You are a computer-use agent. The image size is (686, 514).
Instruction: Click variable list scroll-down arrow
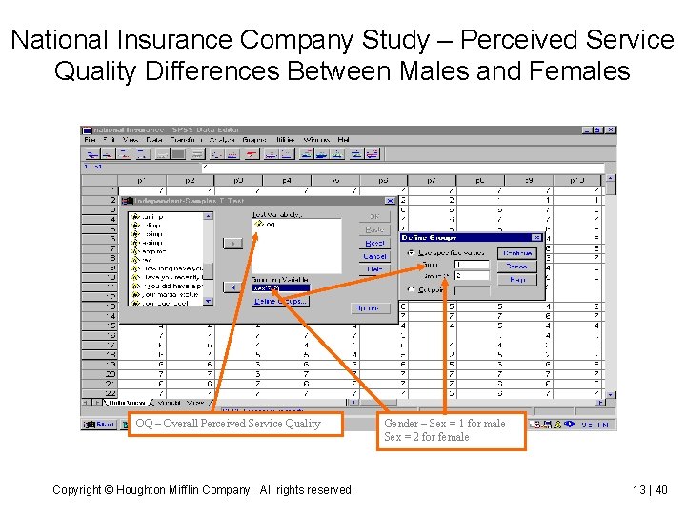[x=209, y=301]
